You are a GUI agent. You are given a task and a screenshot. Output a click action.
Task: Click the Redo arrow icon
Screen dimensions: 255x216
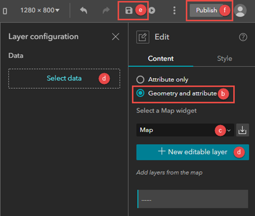point(106,10)
